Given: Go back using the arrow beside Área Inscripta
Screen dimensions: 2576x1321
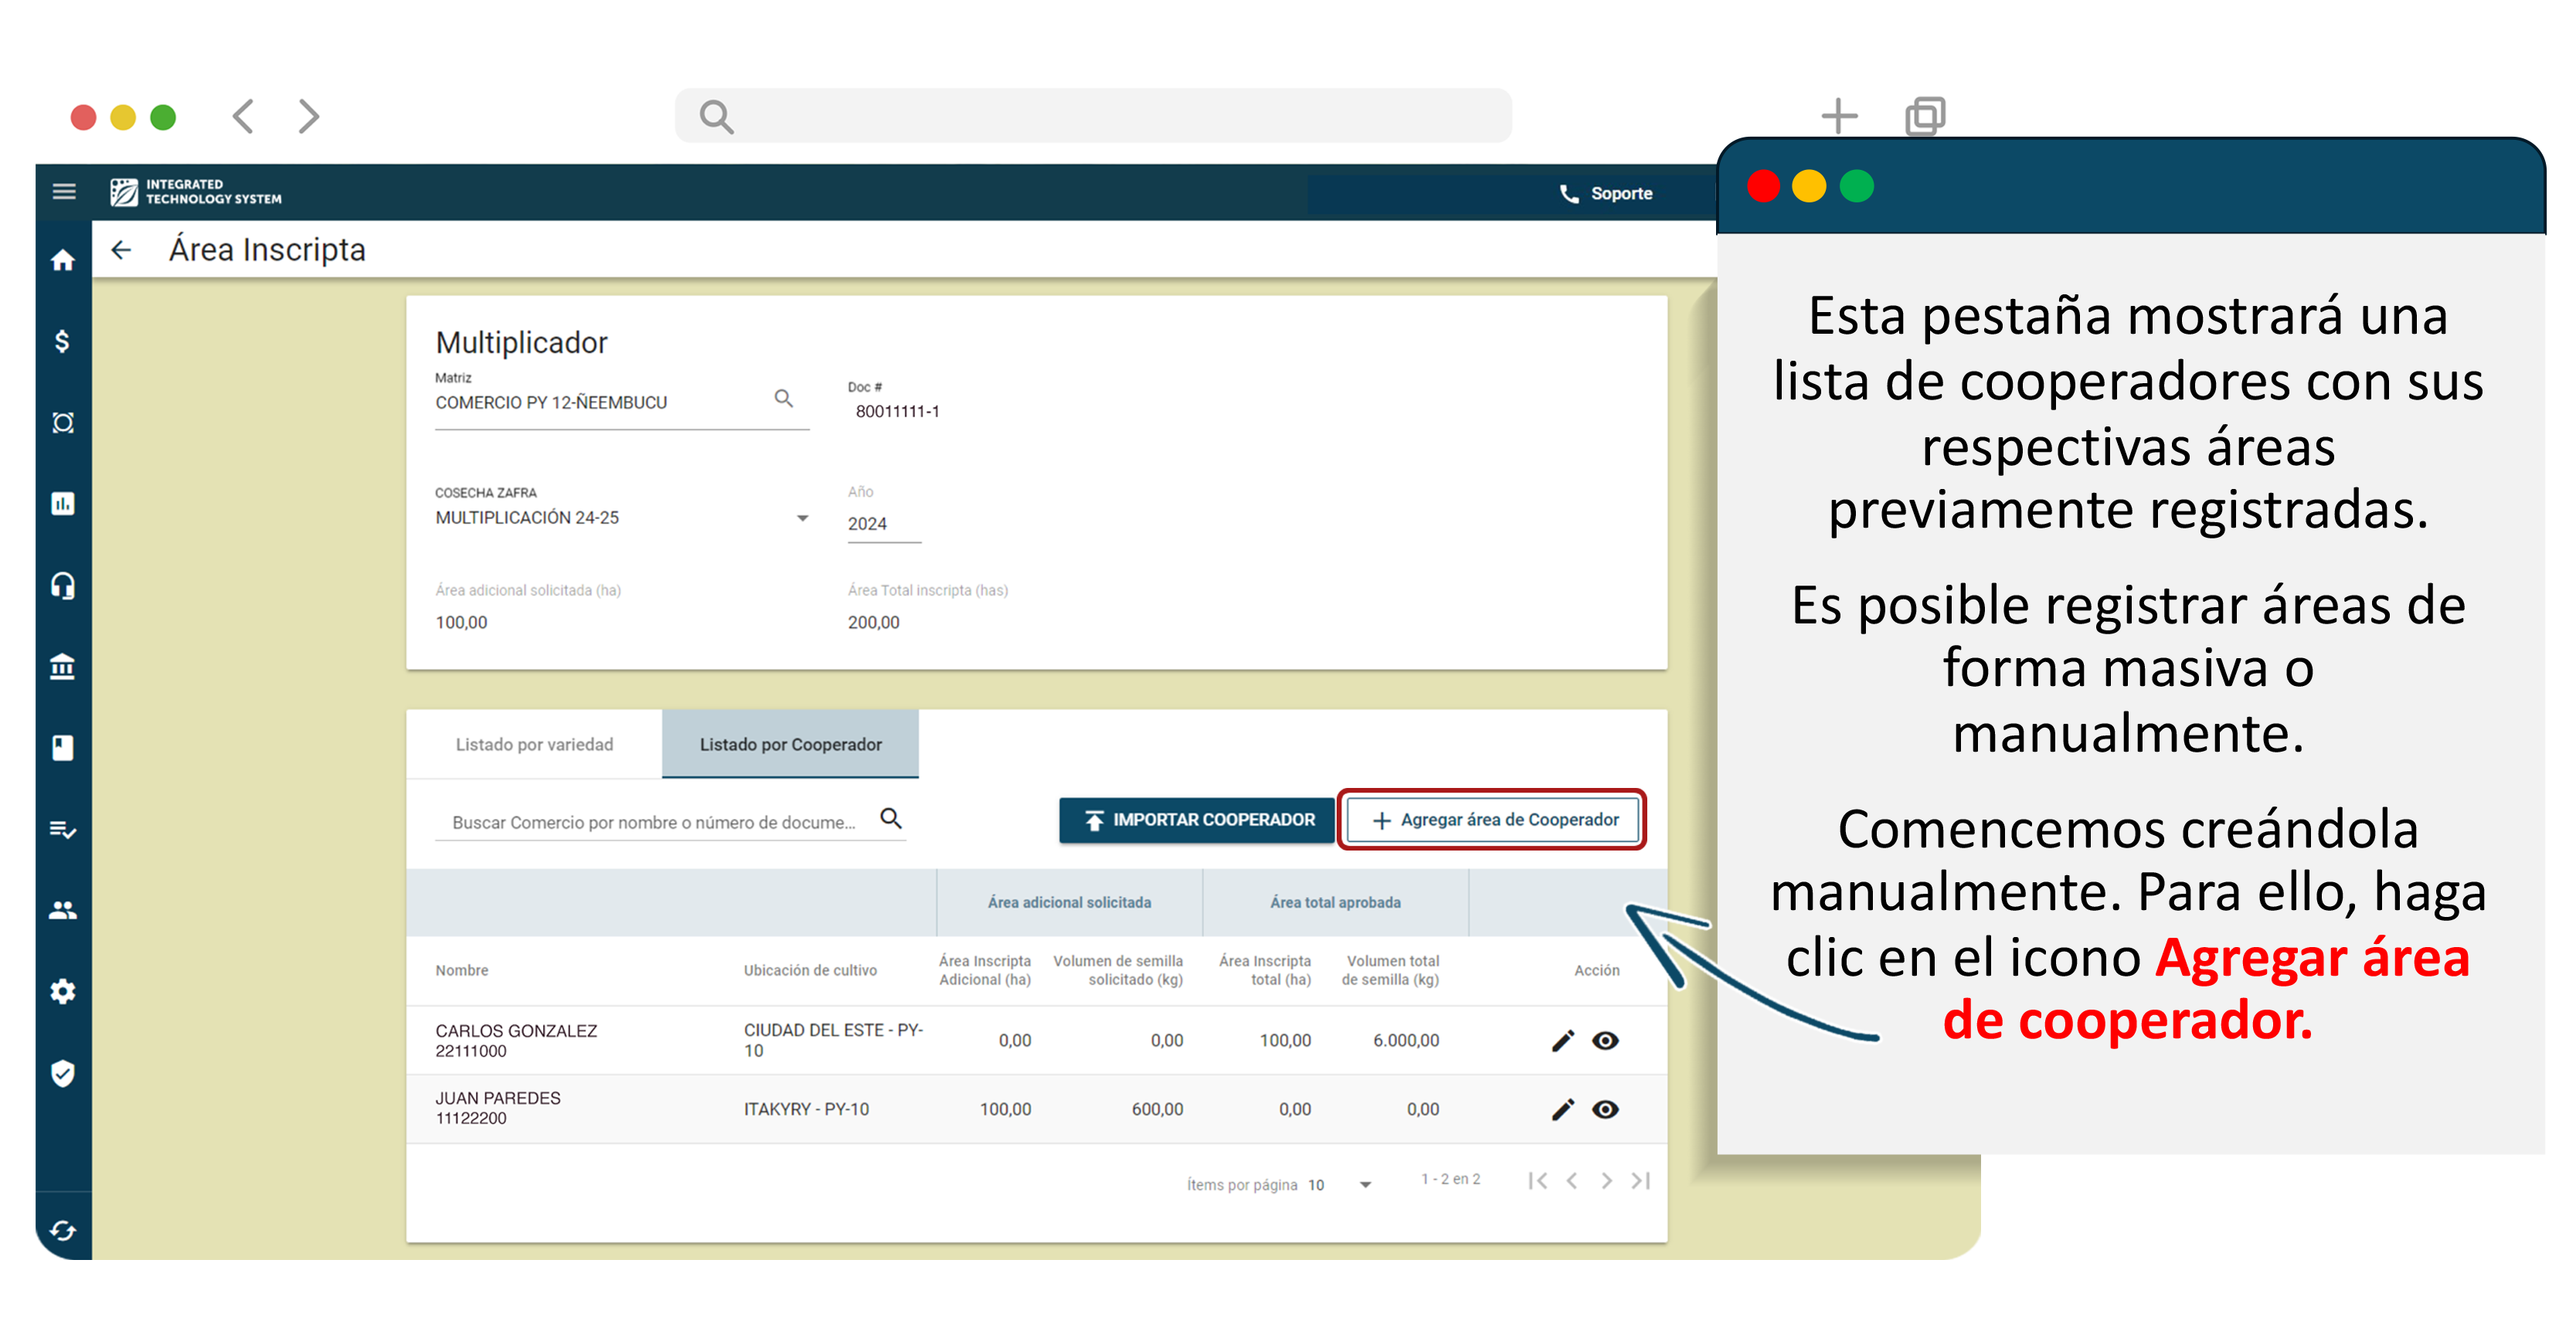Looking at the screenshot, I should click(x=122, y=250).
